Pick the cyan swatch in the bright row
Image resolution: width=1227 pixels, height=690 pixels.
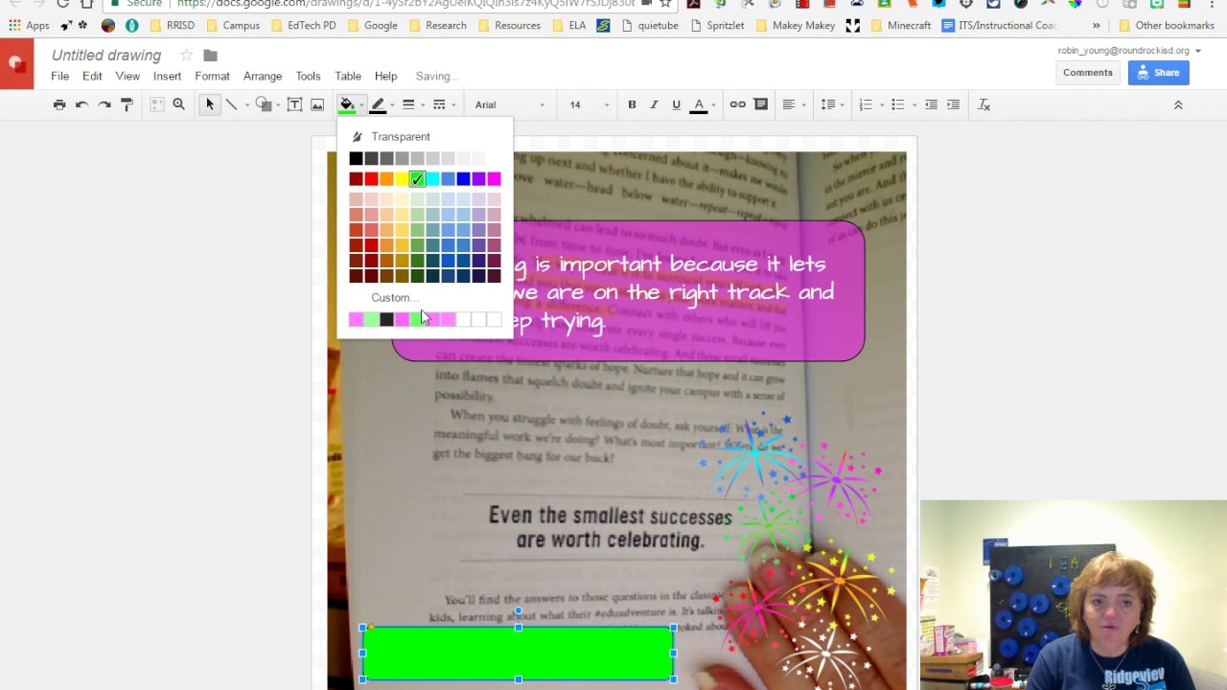coord(432,179)
